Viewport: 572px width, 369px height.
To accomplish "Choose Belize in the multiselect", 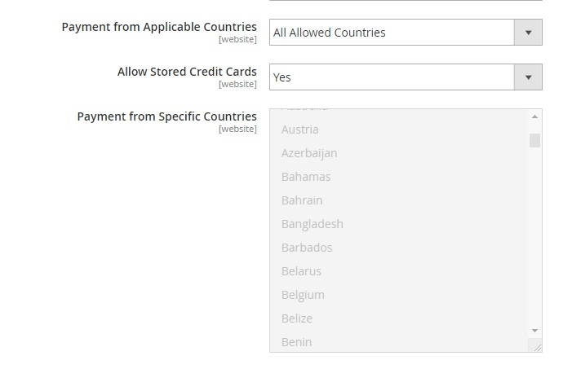I will click(297, 318).
